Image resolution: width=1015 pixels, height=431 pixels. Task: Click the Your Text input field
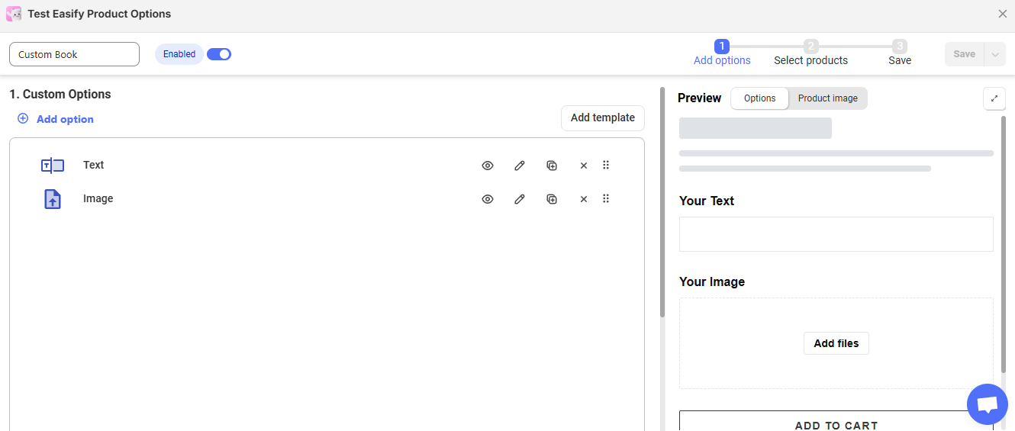click(836, 234)
